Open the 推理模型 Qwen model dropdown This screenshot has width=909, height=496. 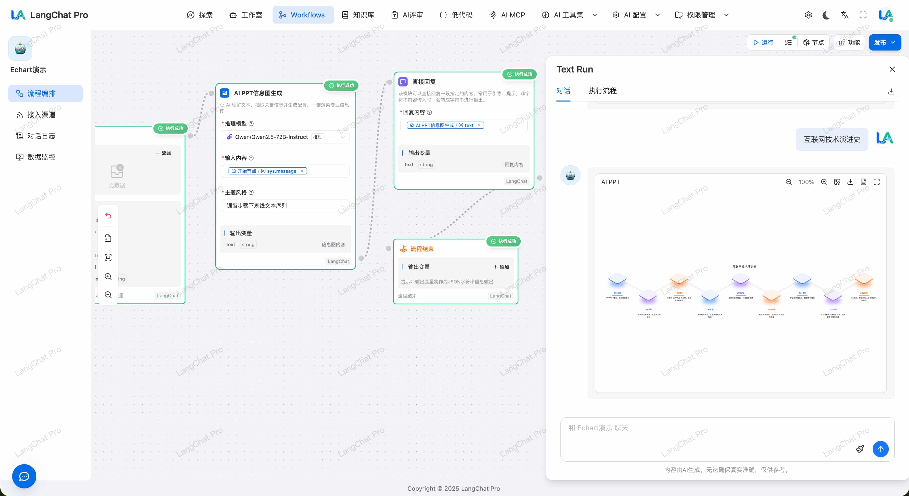tap(285, 137)
